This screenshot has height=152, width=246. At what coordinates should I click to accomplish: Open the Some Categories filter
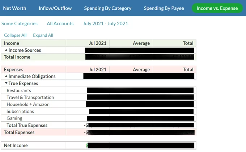pyautogui.click(x=20, y=23)
